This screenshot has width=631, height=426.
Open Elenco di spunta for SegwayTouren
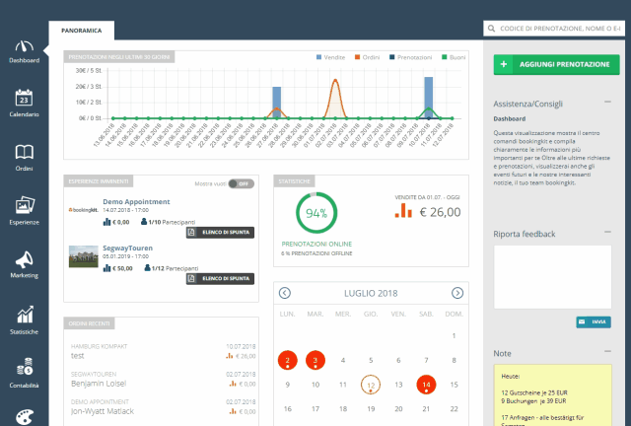click(x=220, y=279)
